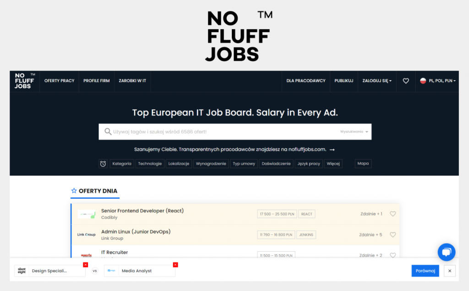This screenshot has height=291, width=469.
Task: Close the comparison bar
Action: [x=450, y=271]
